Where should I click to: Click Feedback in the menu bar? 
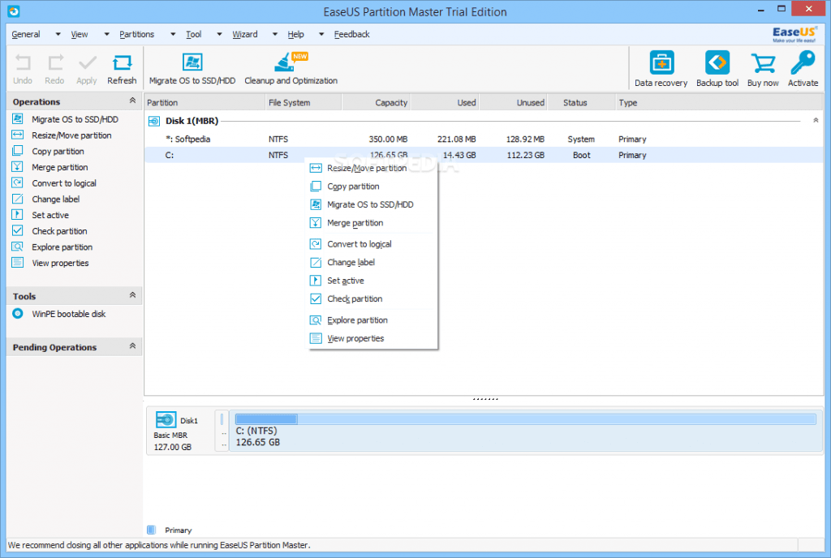click(351, 34)
